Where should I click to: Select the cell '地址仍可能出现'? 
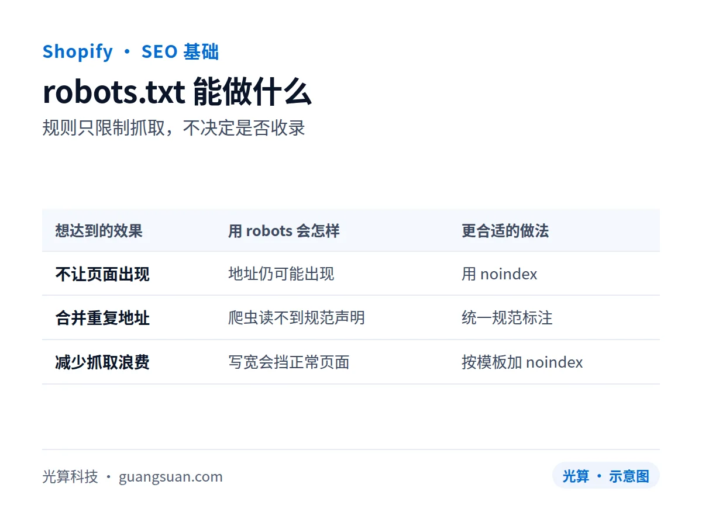281,274
